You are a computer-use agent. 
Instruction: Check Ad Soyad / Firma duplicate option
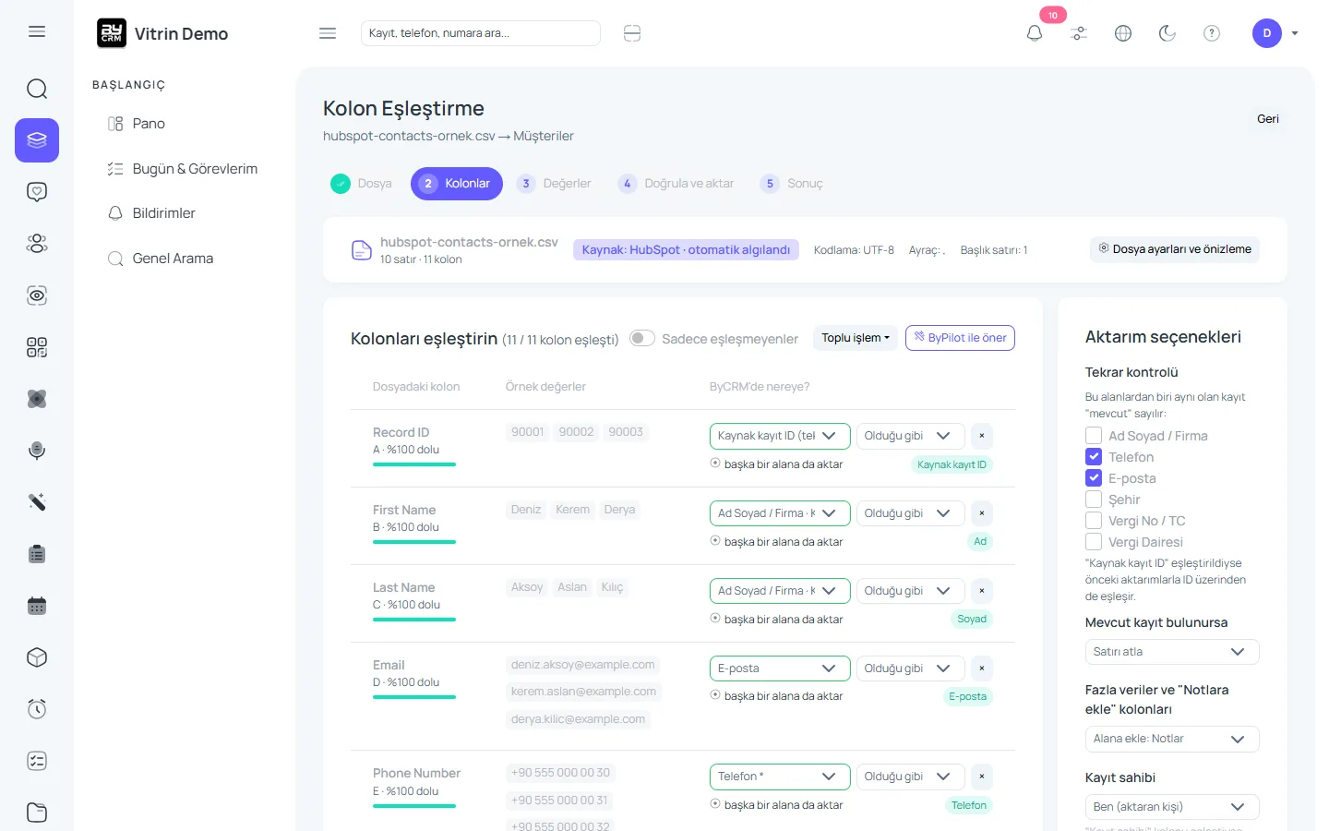tap(1094, 435)
